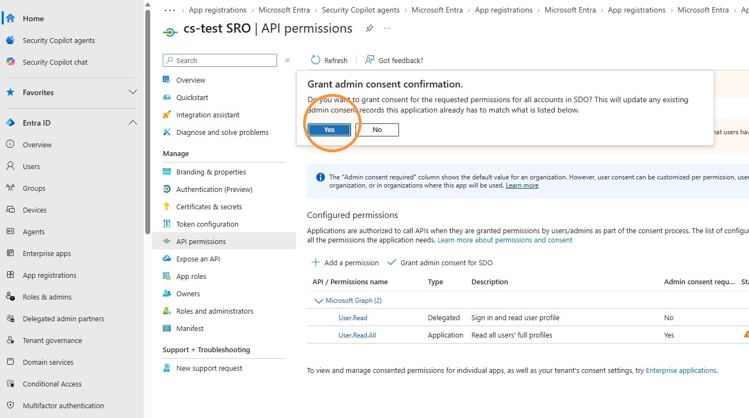The width and height of the screenshot is (749, 418).
Task: Click the Expose an API icon
Action: [167, 259]
